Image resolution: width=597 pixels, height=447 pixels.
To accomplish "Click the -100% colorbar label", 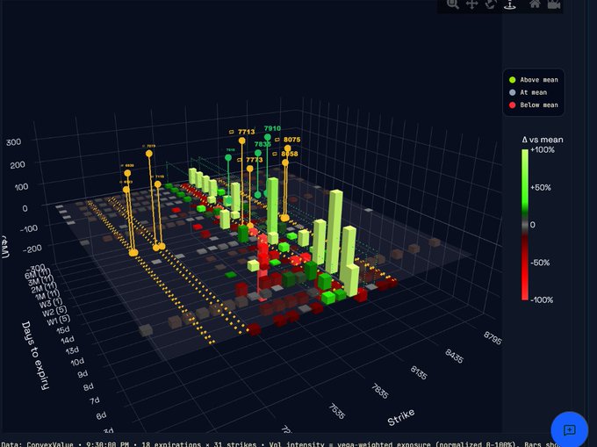I will click(x=542, y=299).
